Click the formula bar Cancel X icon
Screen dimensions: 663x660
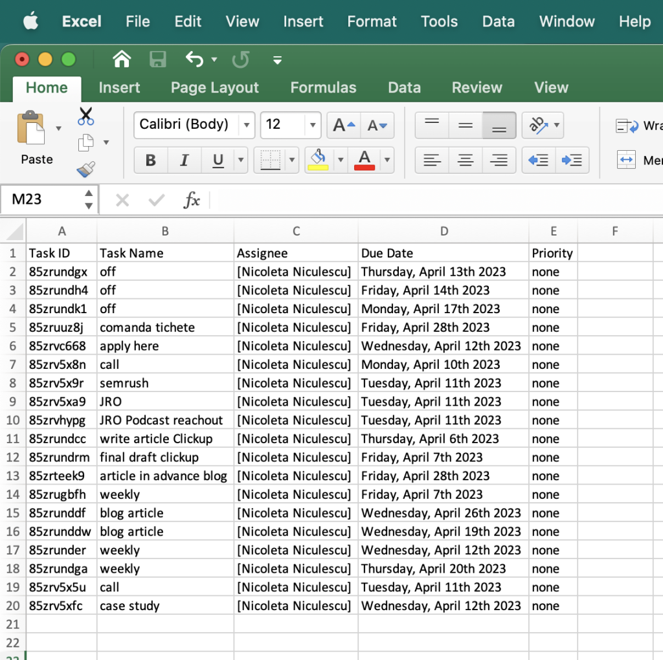click(x=122, y=200)
